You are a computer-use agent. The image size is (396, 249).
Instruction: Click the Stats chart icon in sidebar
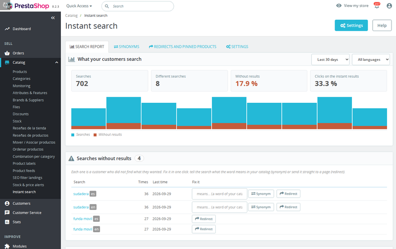(x=7, y=222)
